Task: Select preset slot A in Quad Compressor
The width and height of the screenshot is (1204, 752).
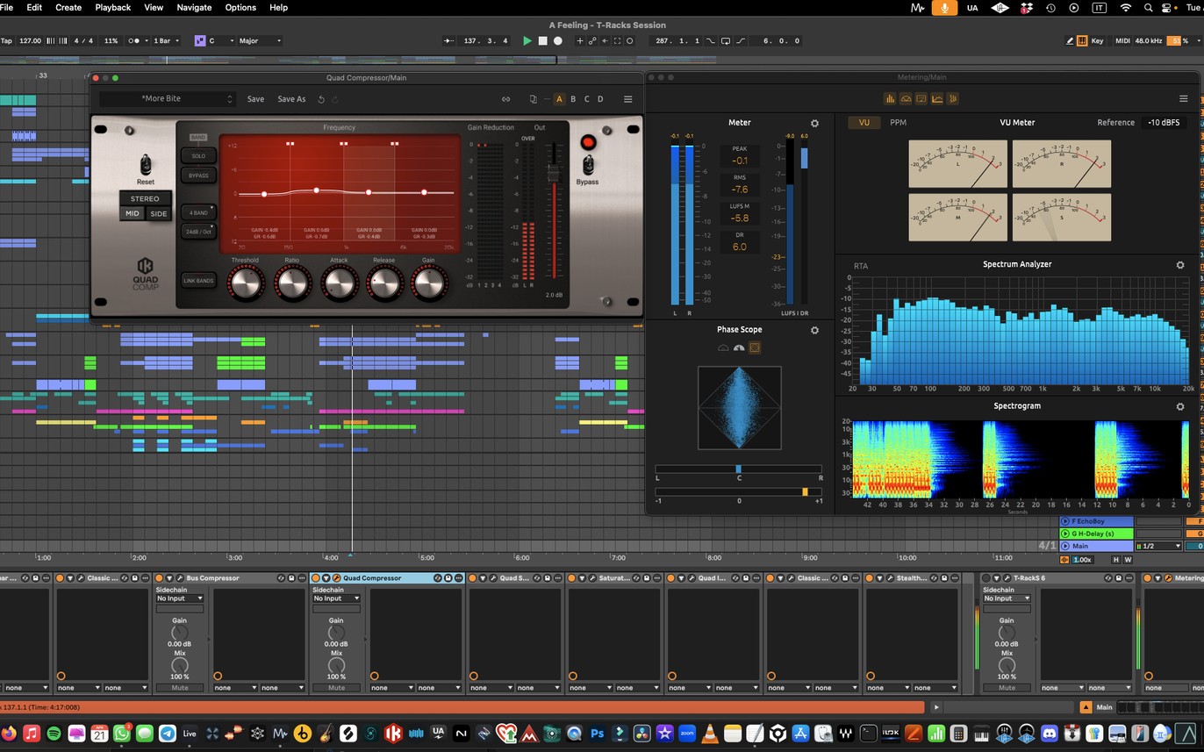Action: tap(559, 99)
